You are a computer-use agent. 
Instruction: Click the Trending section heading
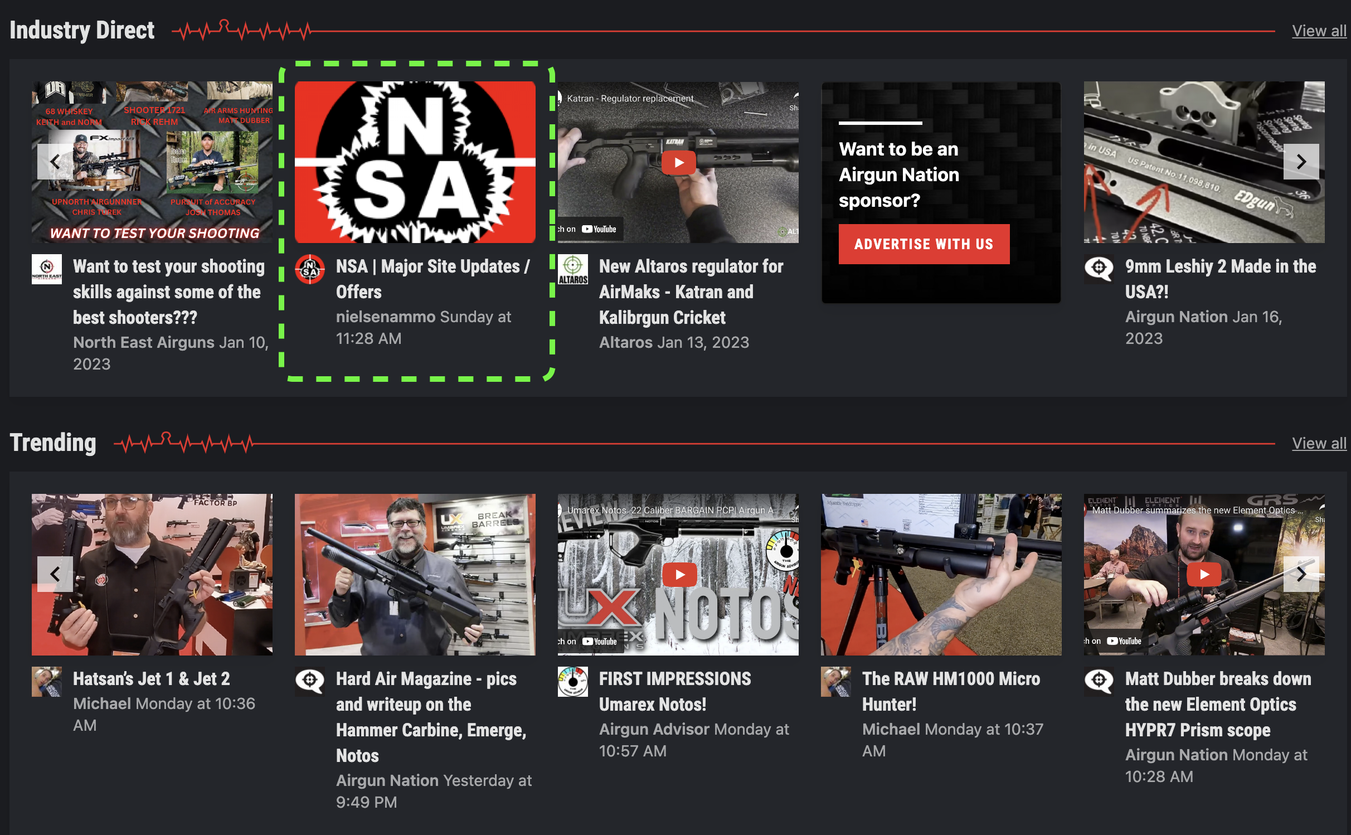pyautogui.click(x=53, y=443)
